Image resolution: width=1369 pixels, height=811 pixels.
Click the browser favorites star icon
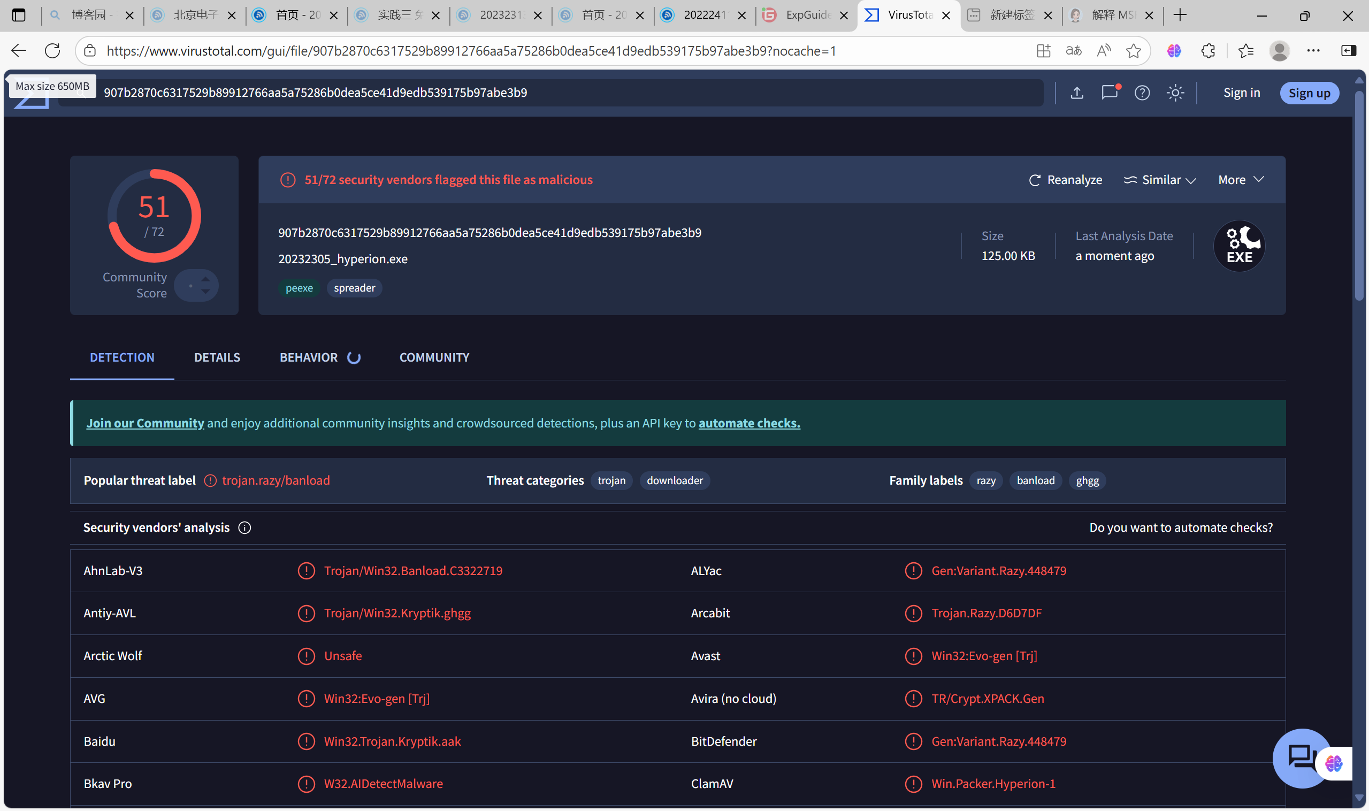(x=1134, y=51)
